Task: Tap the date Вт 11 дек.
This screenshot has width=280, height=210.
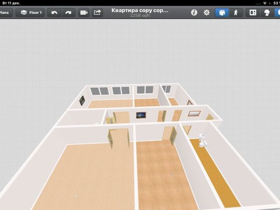Action: [x=11, y=3]
